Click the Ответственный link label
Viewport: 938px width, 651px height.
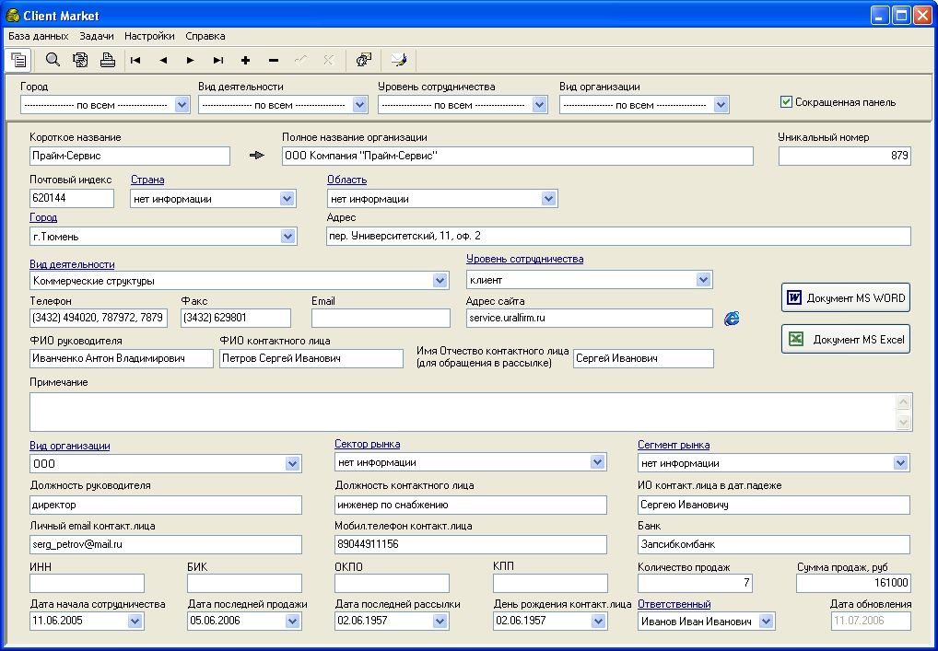coord(674,604)
